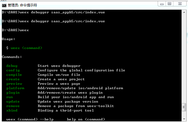Click the green 'plugin' command name

click(13, 93)
